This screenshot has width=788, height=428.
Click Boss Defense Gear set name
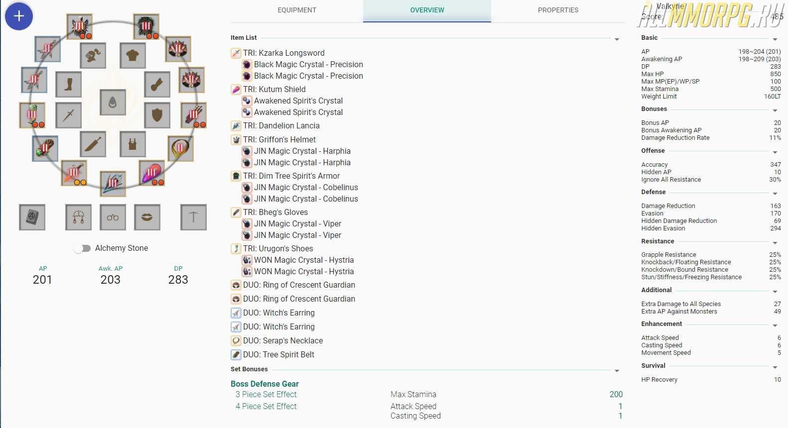point(264,384)
